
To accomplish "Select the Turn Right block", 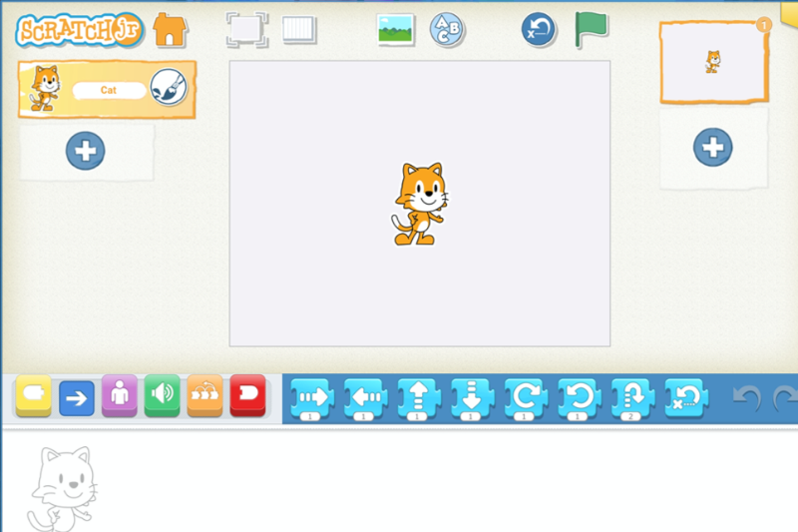I will tap(526, 398).
